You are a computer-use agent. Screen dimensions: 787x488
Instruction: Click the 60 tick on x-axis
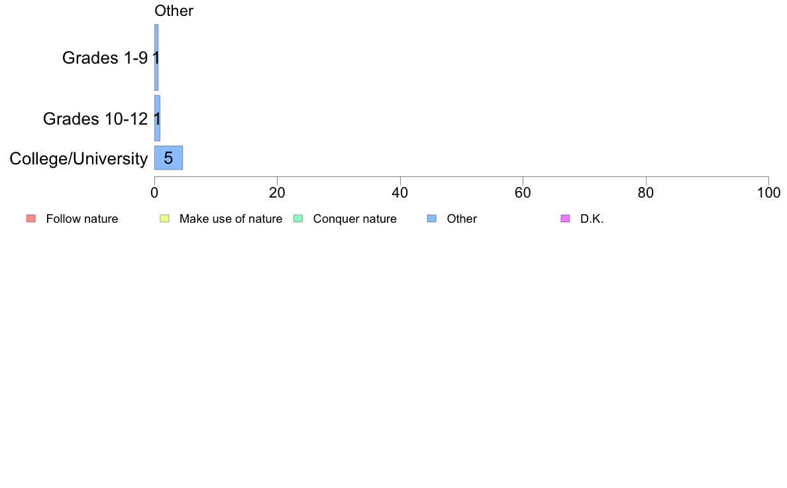click(523, 192)
